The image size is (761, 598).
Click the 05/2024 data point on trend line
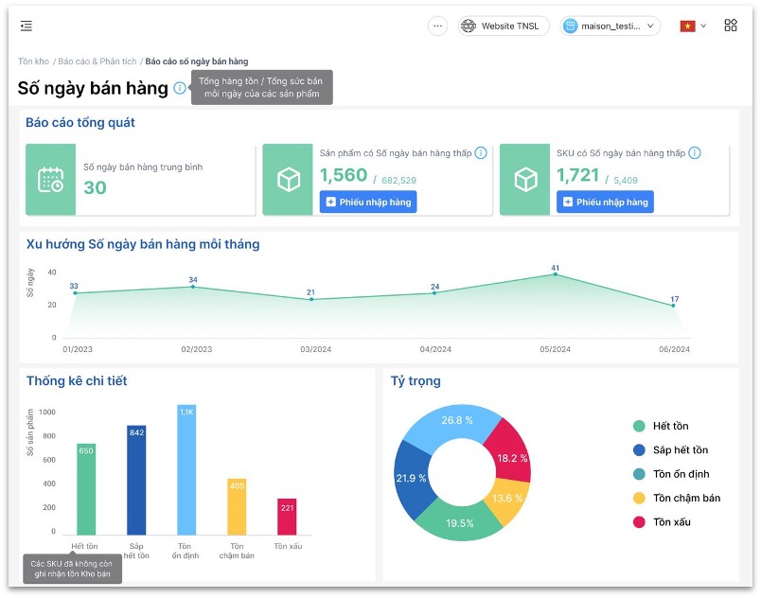tap(556, 274)
